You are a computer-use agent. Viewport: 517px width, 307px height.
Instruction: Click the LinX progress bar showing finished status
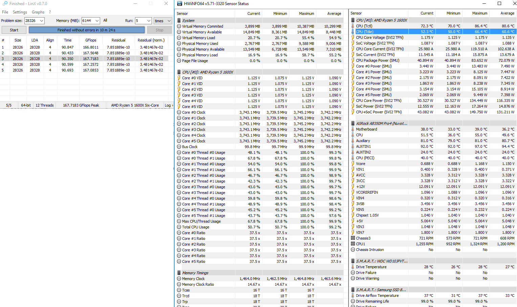coord(87,30)
